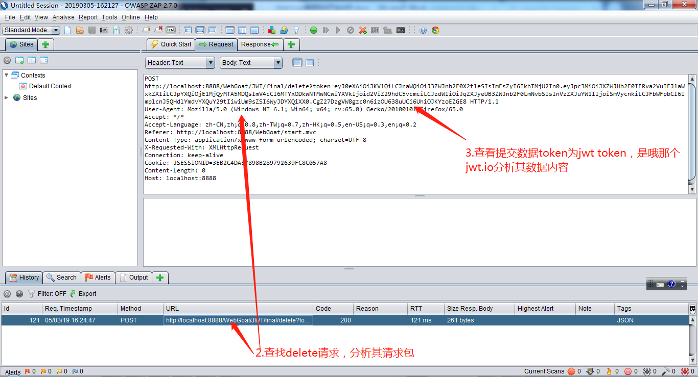Click the New Context icon

(19, 60)
